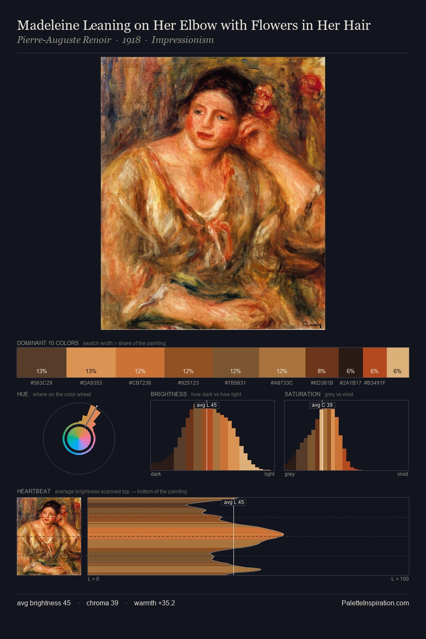Click the 'BRIGHTNESS' section heading
Viewport: 426px width, 639px height.
[x=169, y=394]
